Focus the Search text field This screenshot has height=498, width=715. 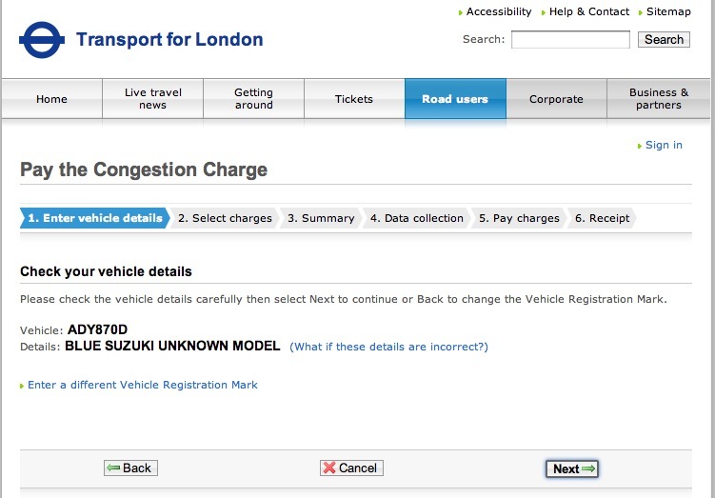tap(570, 40)
